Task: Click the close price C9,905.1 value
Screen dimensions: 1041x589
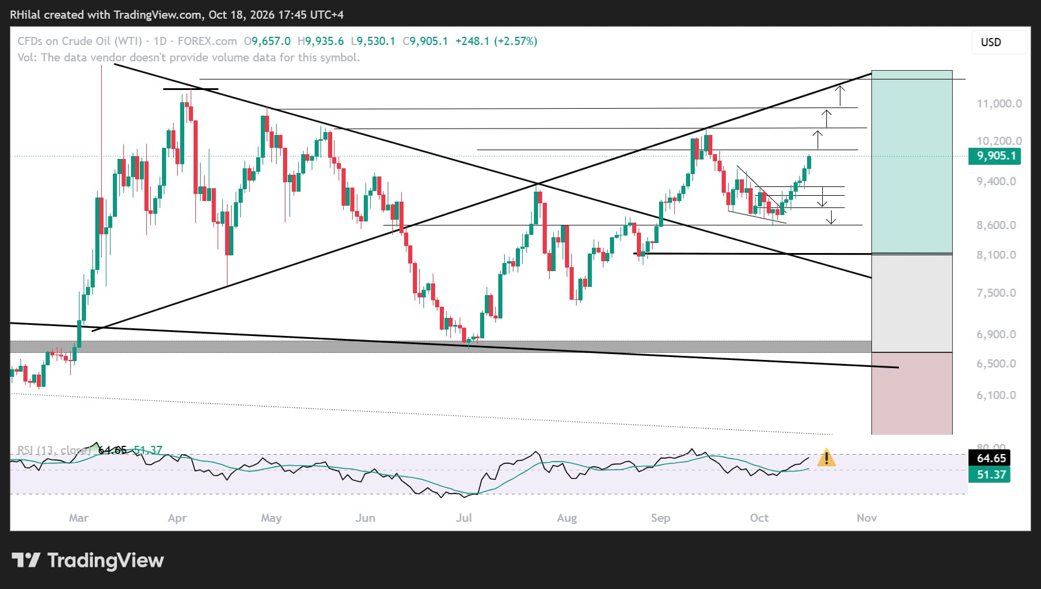Action: tap(425, 41)
